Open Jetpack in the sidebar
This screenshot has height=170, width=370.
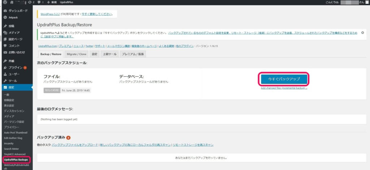(14, 17)
